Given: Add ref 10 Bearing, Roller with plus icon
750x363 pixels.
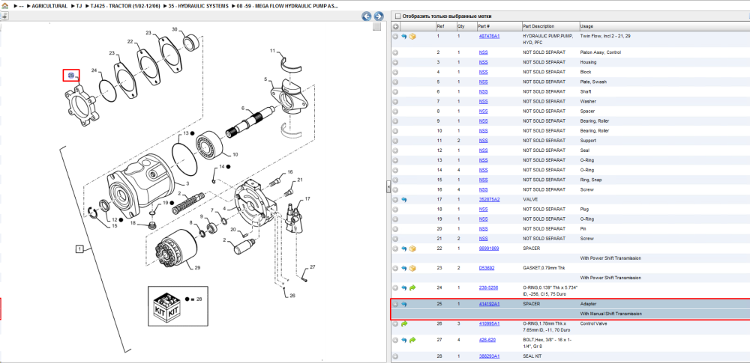Looking at the screenshot, I should 395,131.
